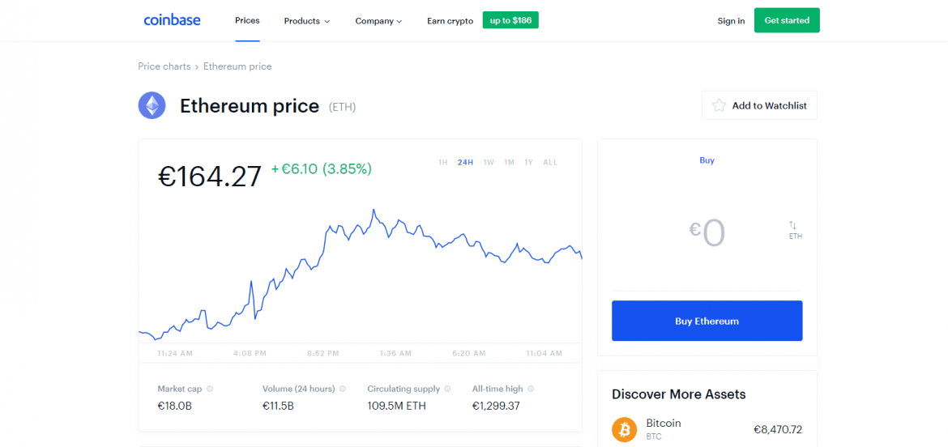The image size is (948, 447).
Task: Click the Volume (24 hours) info icon
Action: [343, 389]
